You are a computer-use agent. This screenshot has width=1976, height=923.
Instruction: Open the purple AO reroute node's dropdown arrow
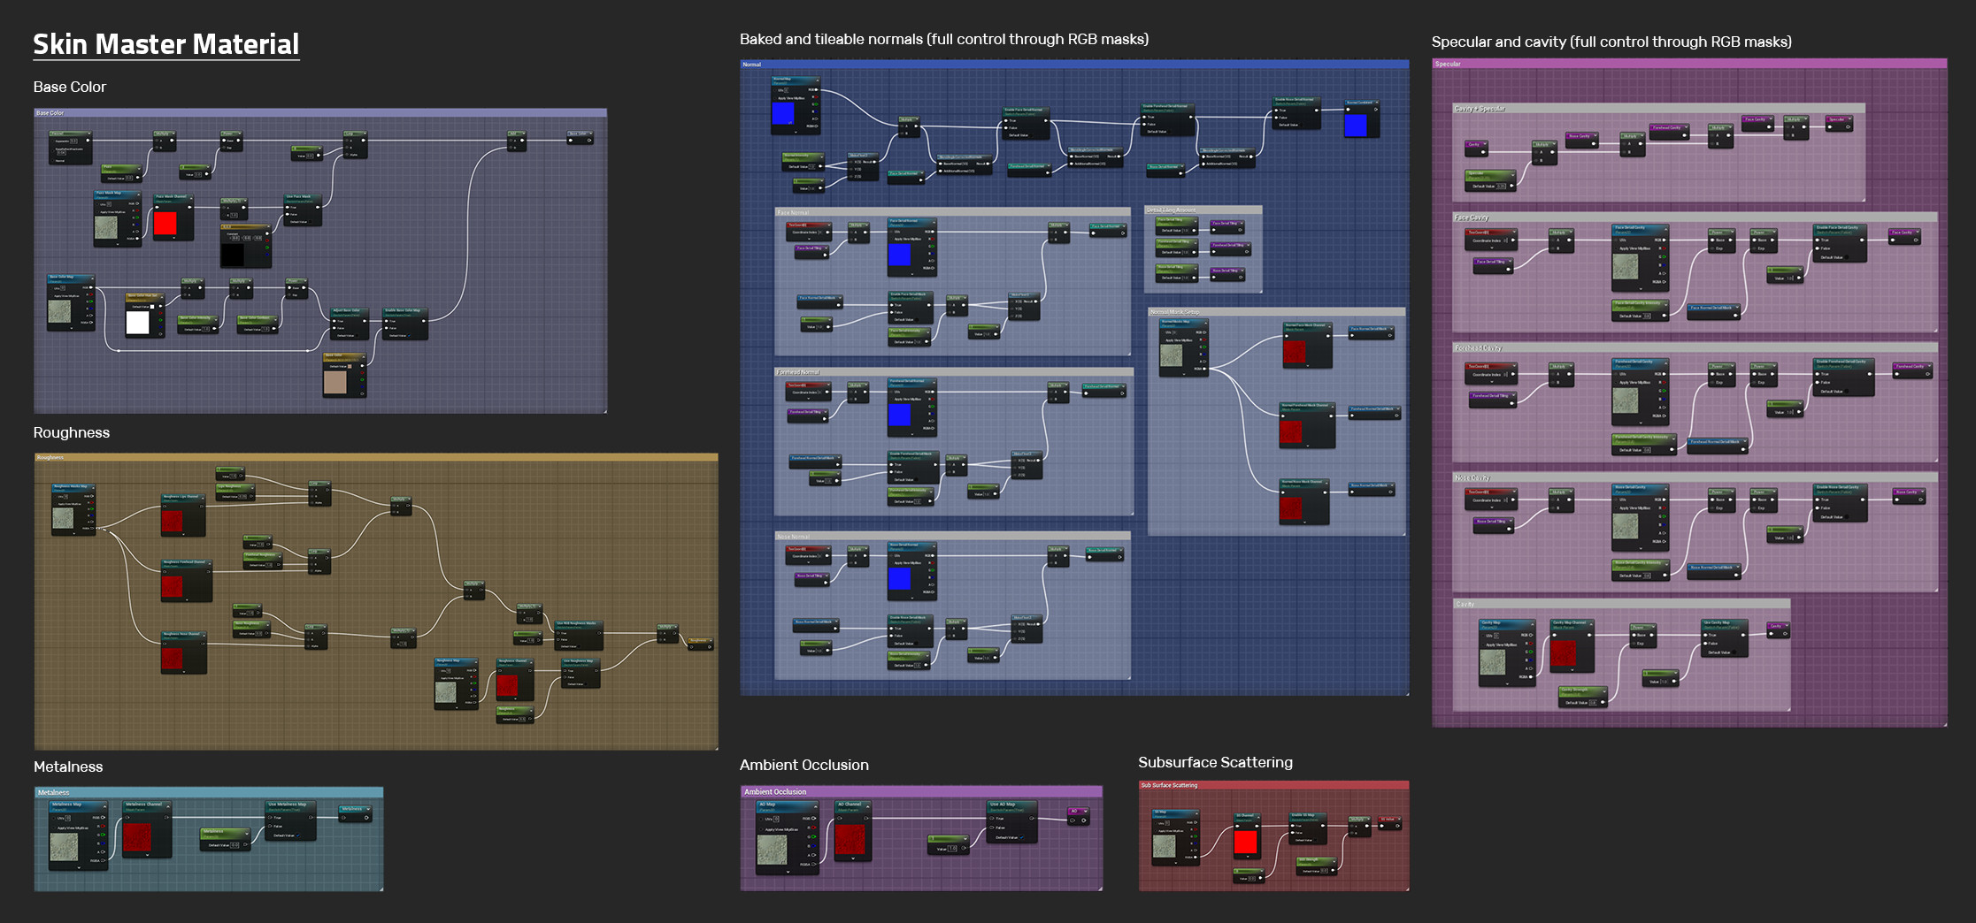click(1086, 812)
